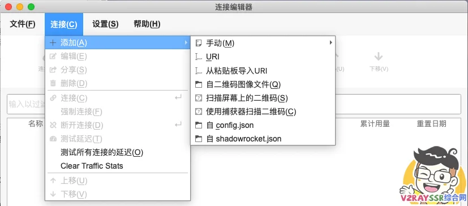
Task: Click the 重置日期 column header
Action: click(x=432, y=124)
